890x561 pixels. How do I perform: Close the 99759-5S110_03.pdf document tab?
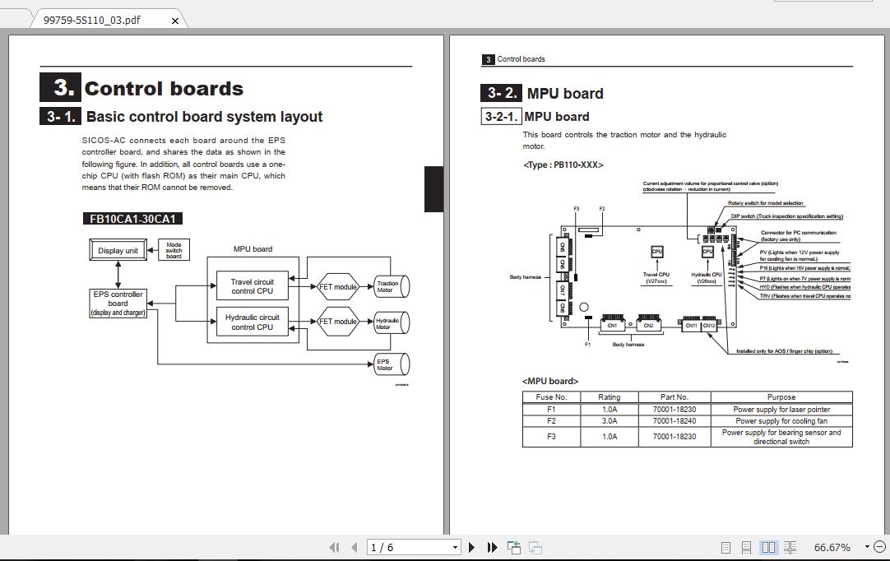[174, 21]
